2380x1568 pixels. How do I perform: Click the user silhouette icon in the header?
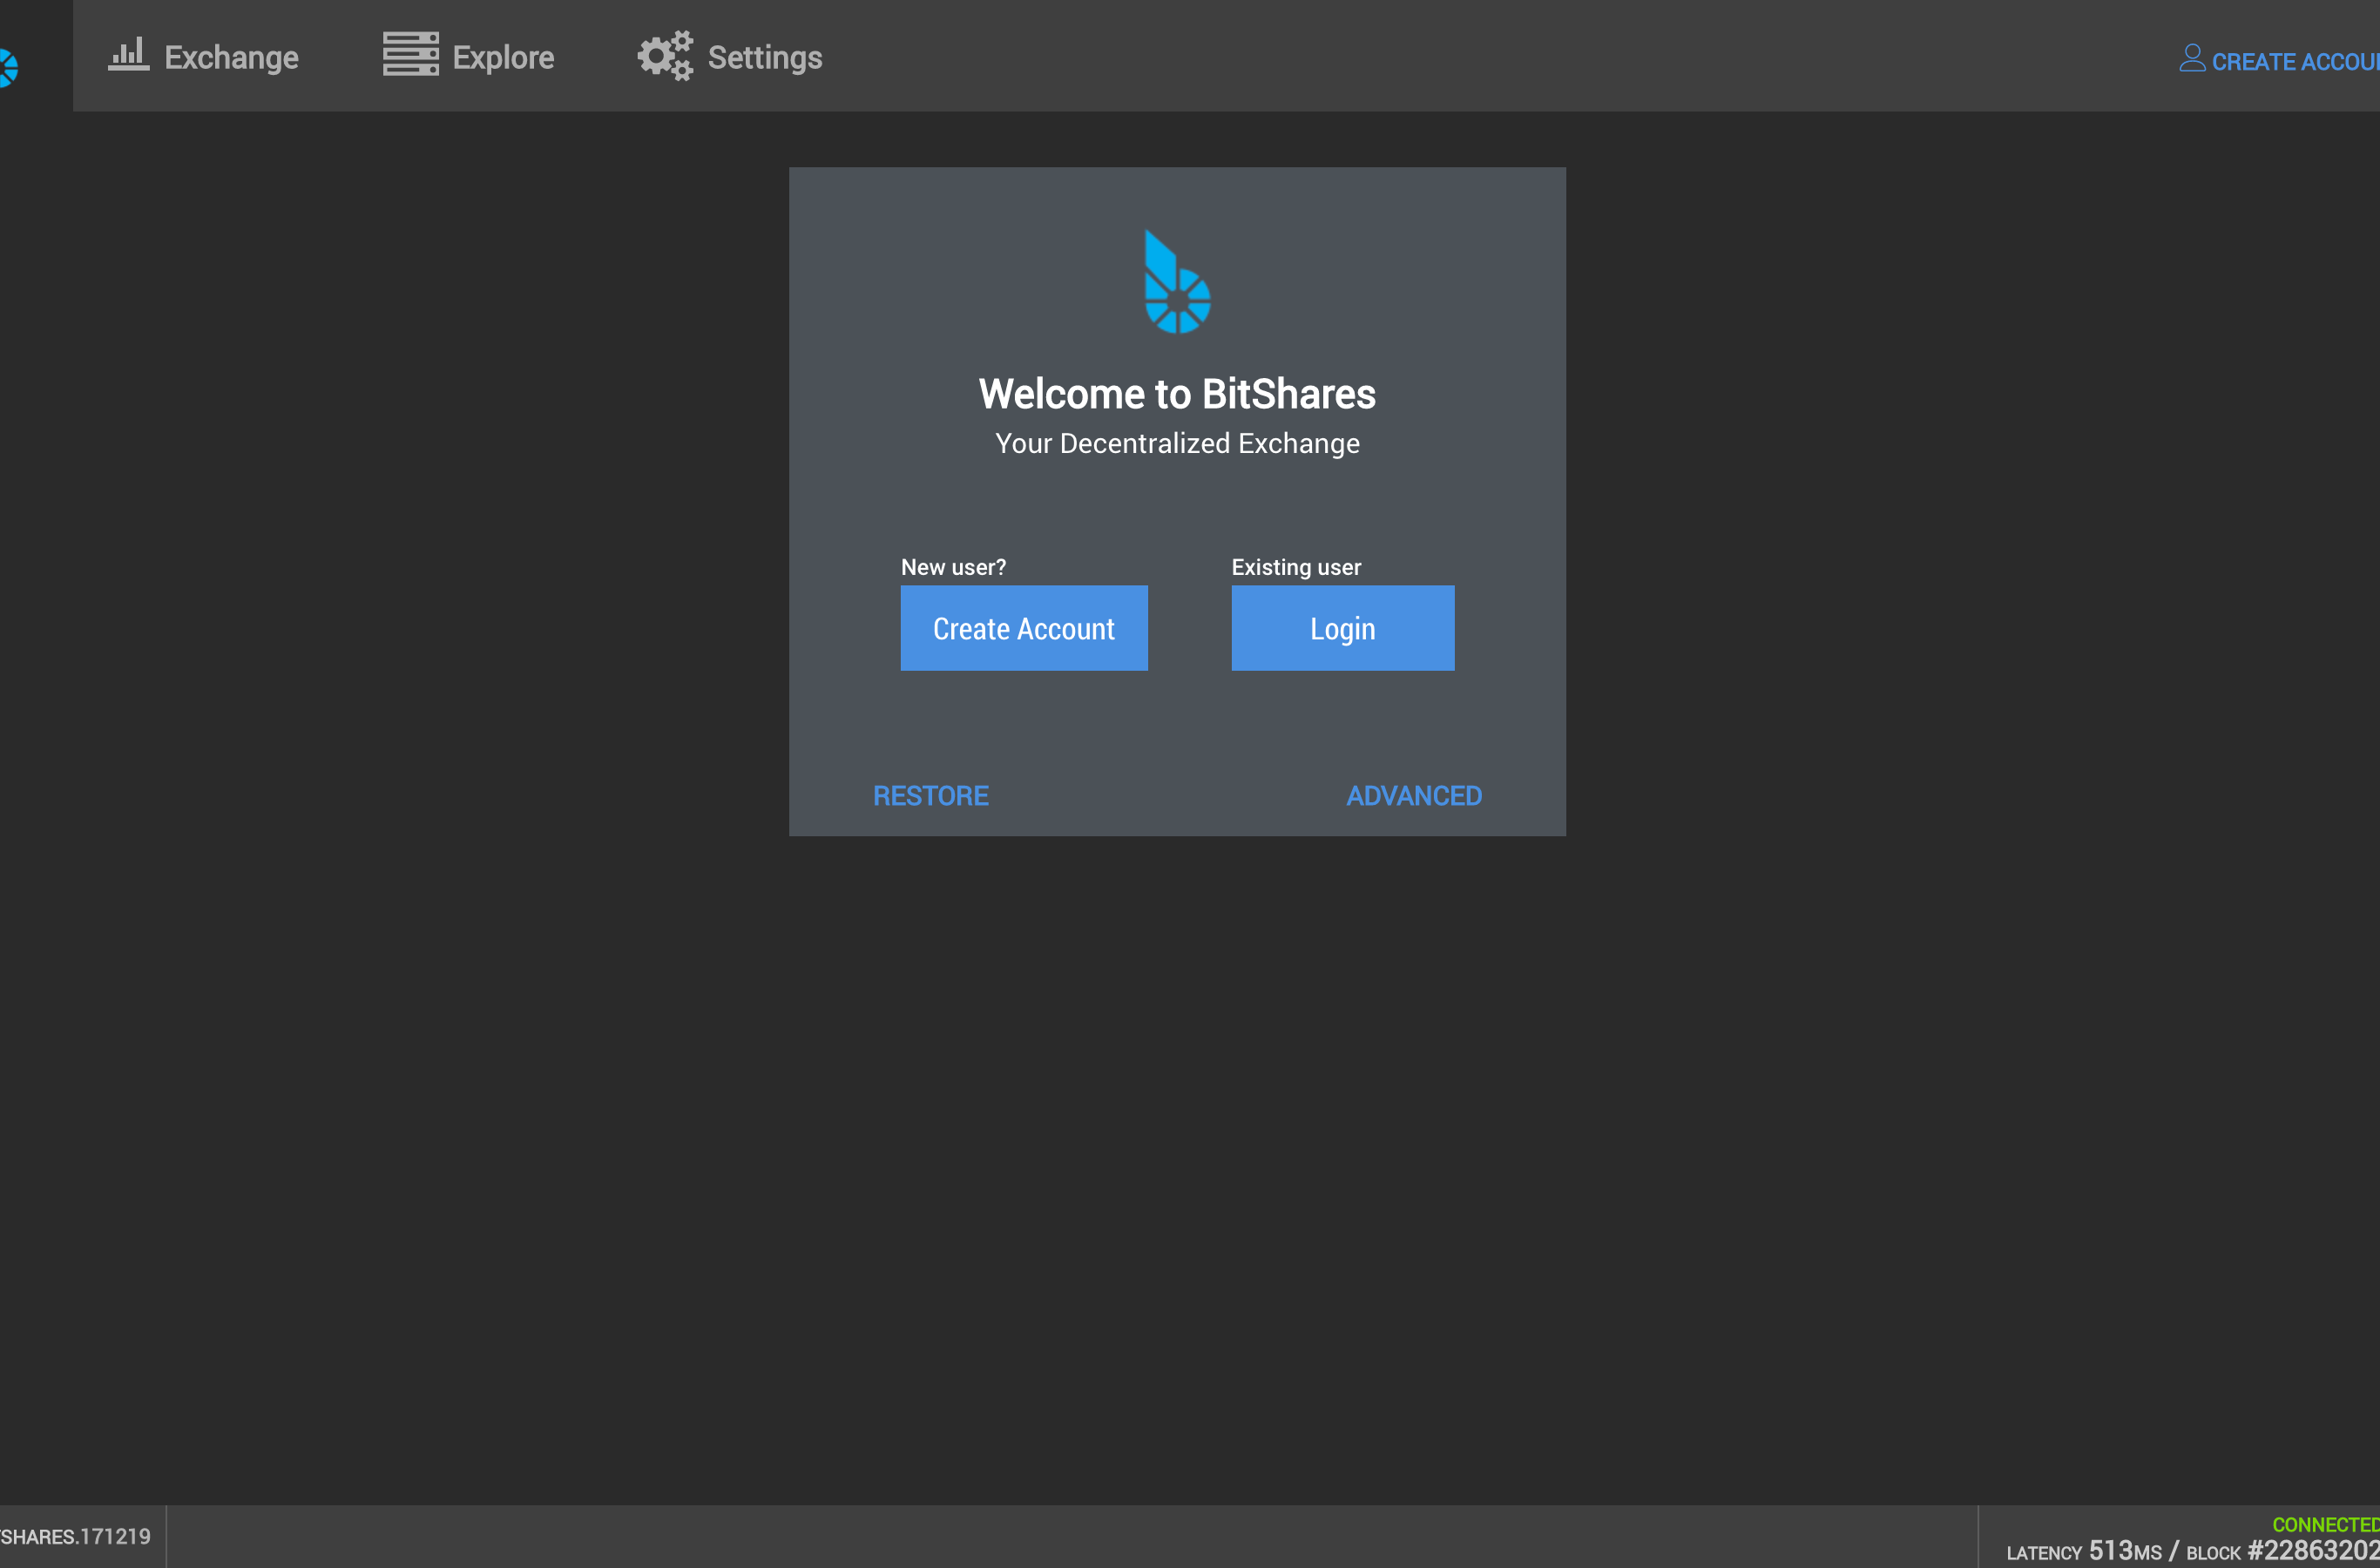tap(2192, 58)
